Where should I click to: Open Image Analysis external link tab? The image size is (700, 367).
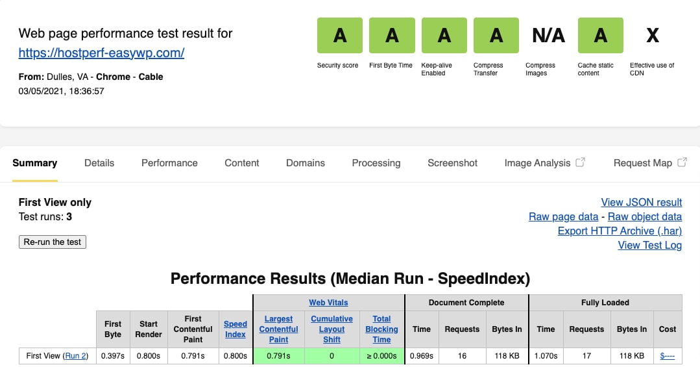tap(544, 162)
